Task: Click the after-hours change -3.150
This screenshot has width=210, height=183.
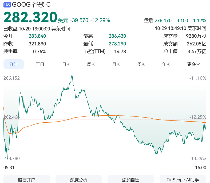Action: (181, 21)
